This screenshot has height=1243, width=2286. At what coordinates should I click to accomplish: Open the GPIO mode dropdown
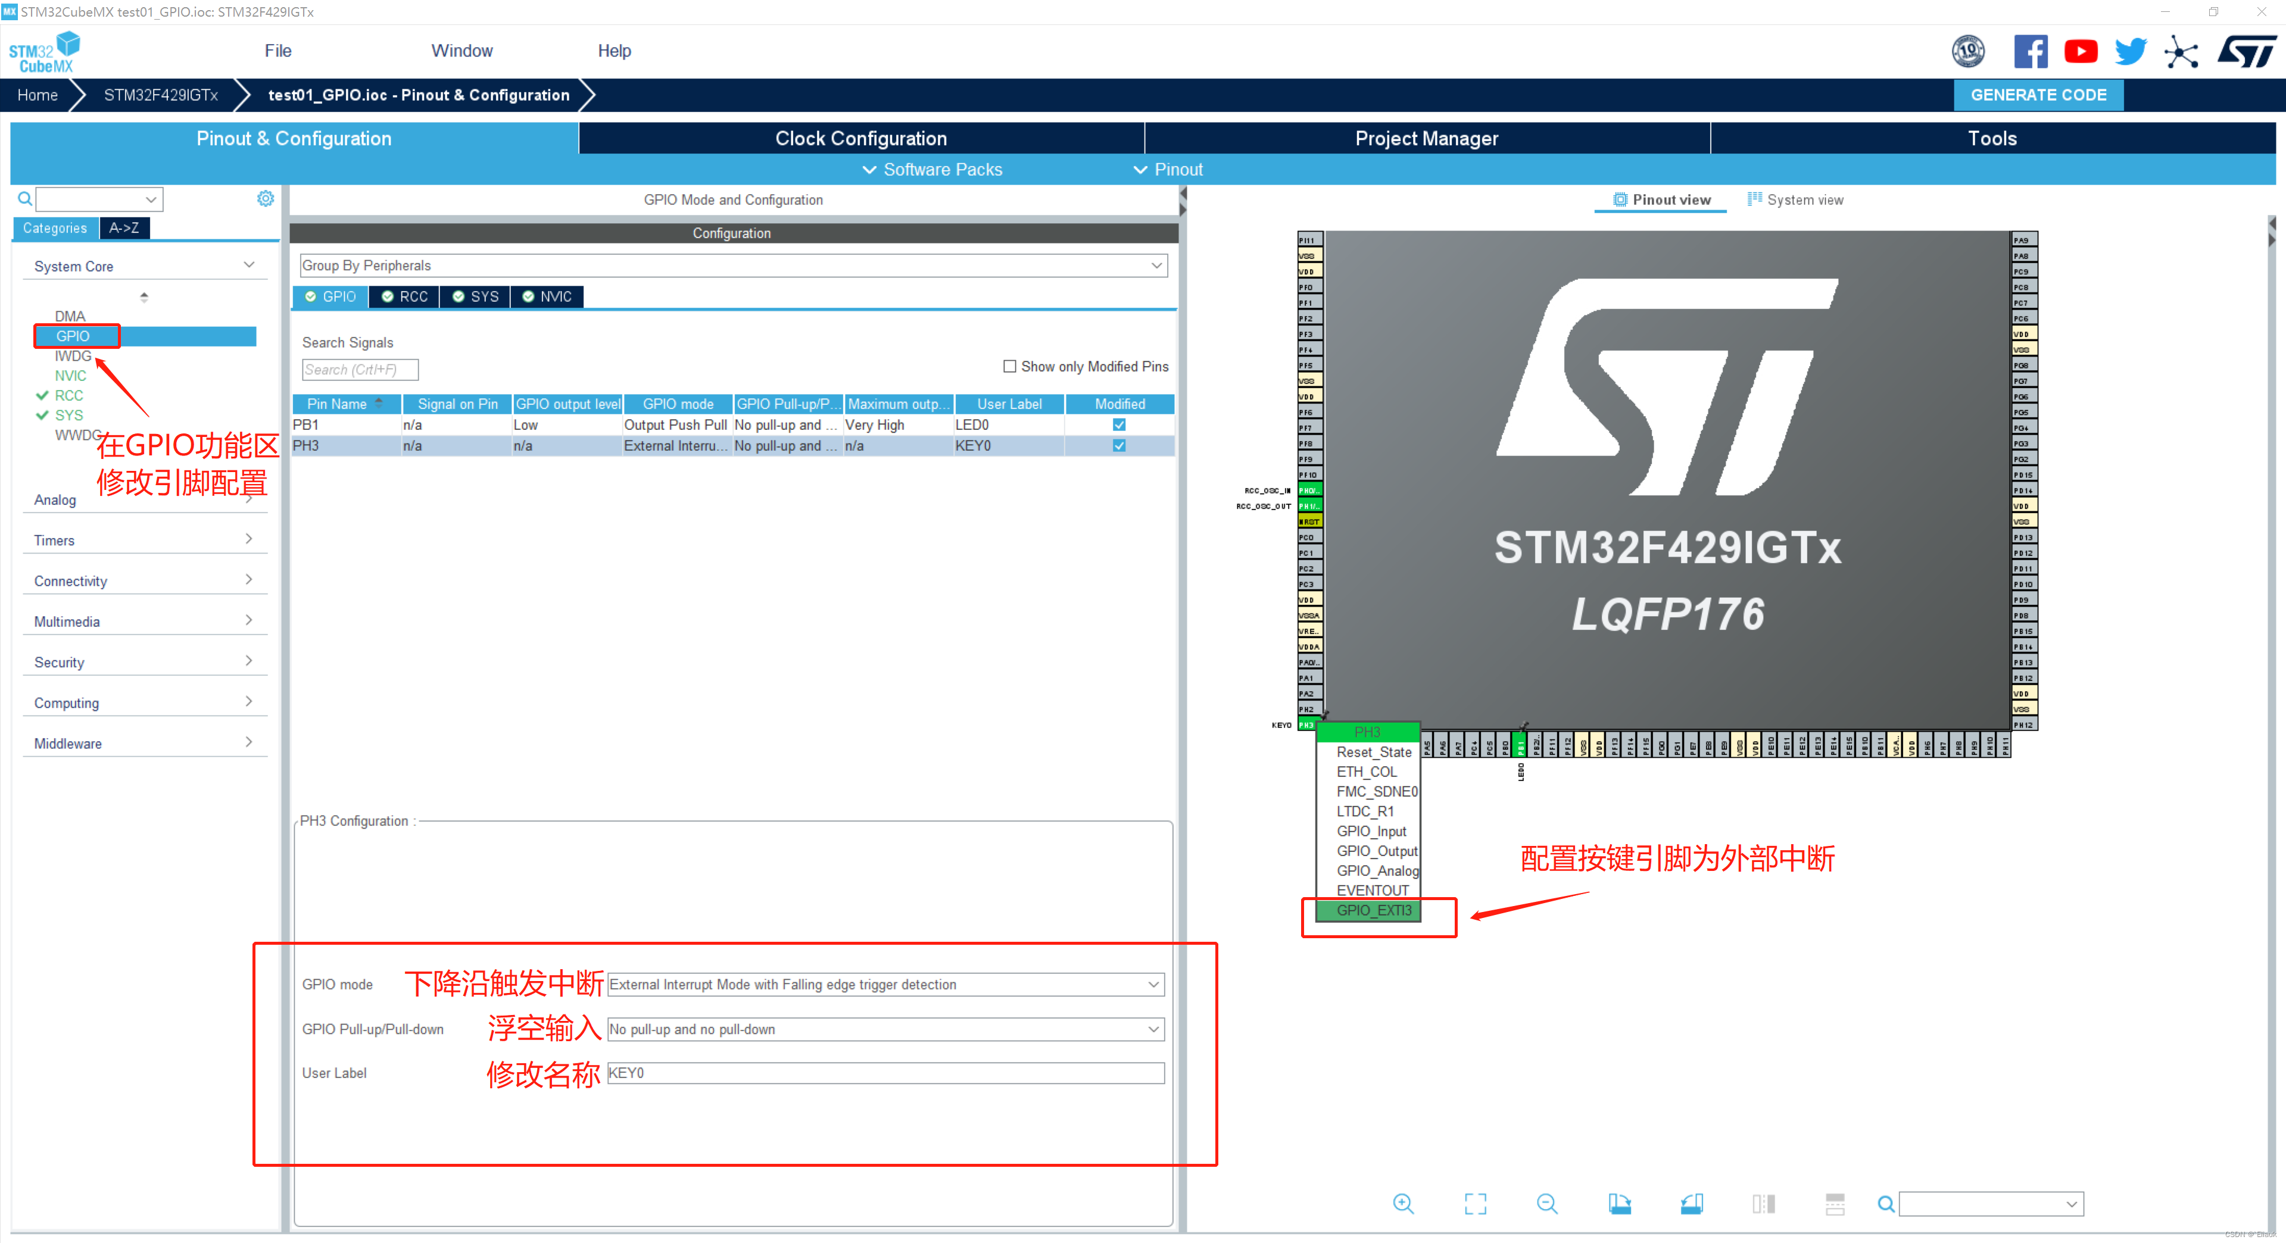pyautogui.click(x=885, y=984)
